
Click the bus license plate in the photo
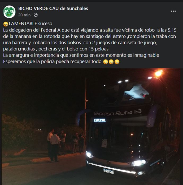[x=108, y=171]
